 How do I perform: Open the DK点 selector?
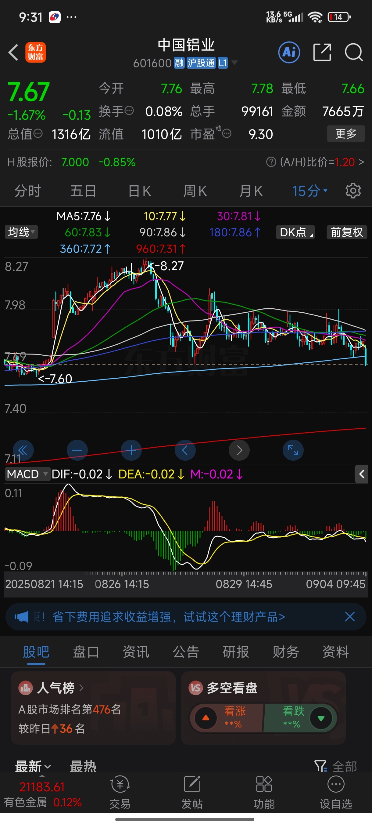point(295,232)
